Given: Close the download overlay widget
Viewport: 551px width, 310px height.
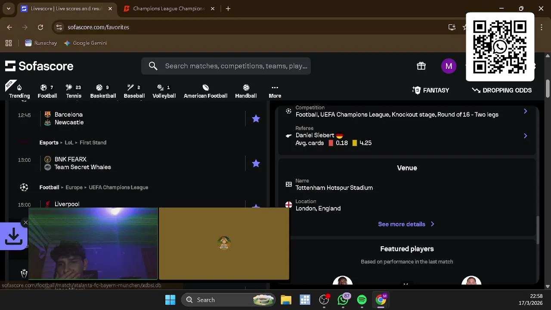Looking at the screenshot, I should coord(25,223).
